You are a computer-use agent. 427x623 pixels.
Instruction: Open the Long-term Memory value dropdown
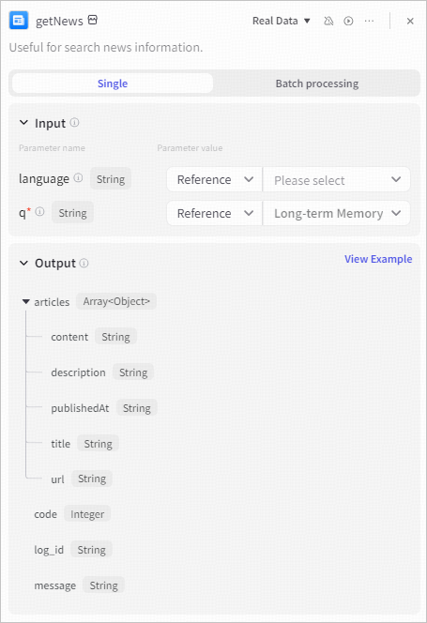coord(336,213)
